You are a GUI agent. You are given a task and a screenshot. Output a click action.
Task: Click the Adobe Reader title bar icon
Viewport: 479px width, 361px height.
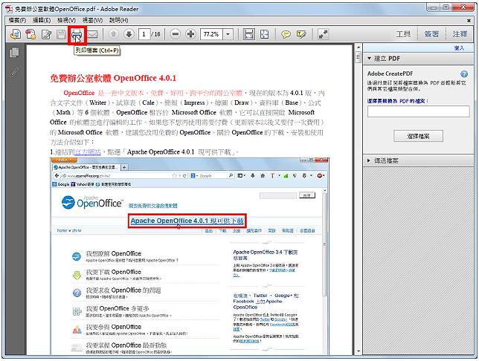tap(9, 9)
